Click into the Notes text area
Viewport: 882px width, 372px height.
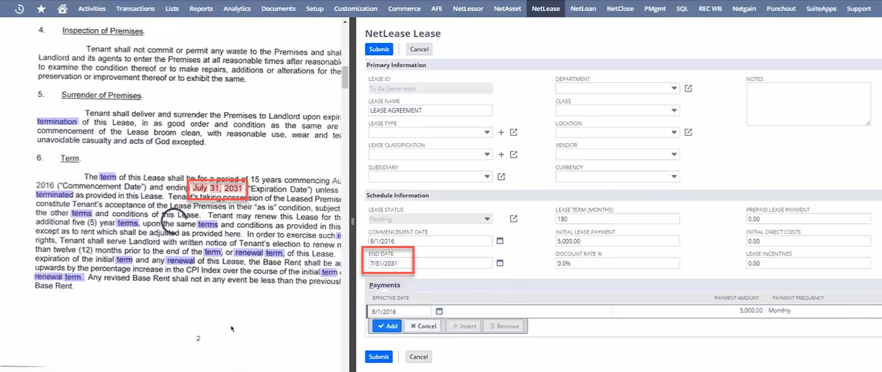(x=808, y=104)
